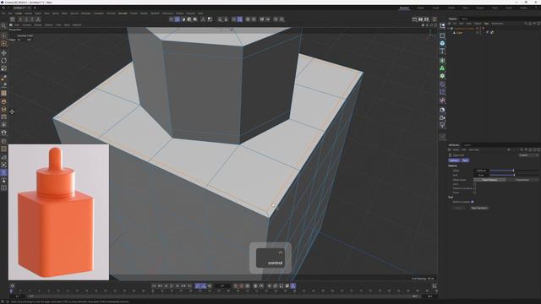Click the Text spline T icon

pyautogui.click(x=442, y=52)
